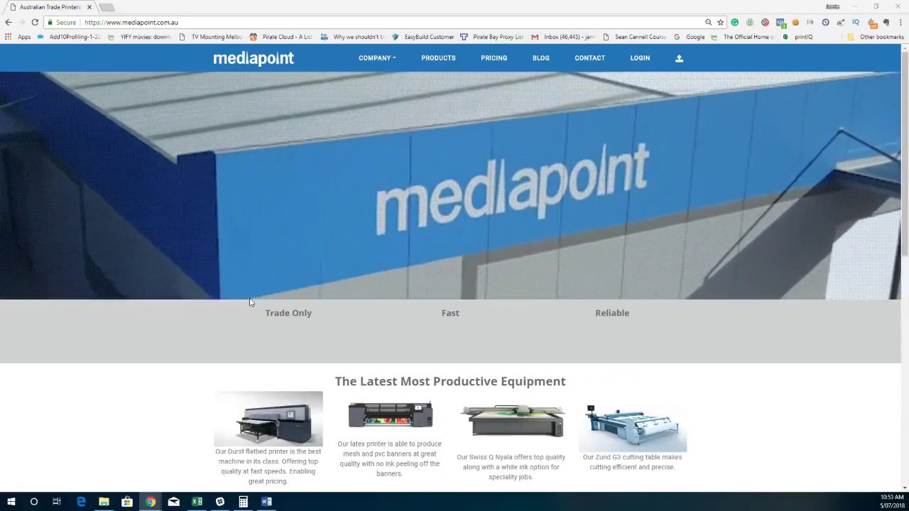The image size is (909, 511).
Task: Reload the page with the refresh button
Action: 35,22
